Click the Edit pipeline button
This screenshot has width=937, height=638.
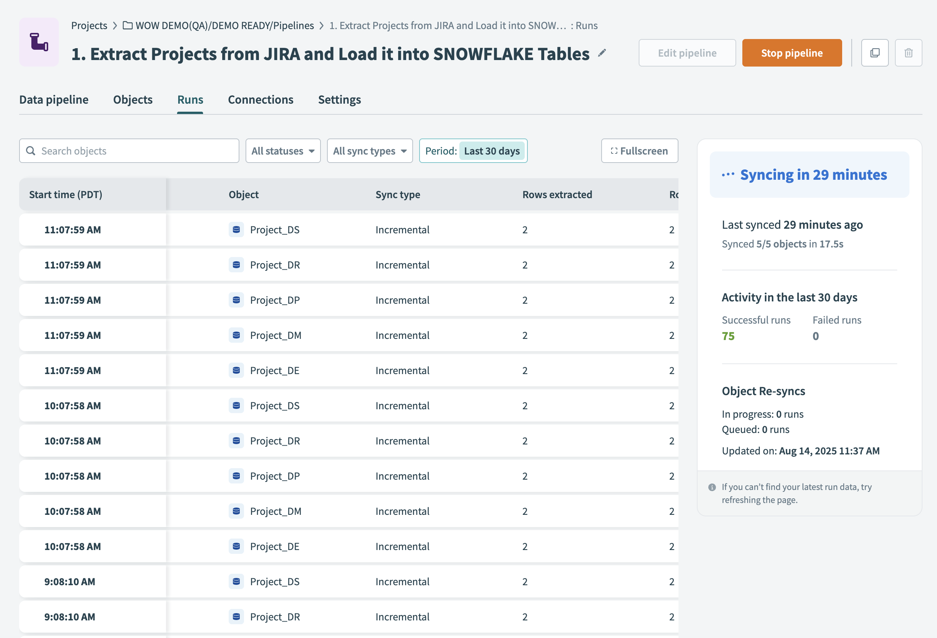pyautogui.click(x=687, y=52)
